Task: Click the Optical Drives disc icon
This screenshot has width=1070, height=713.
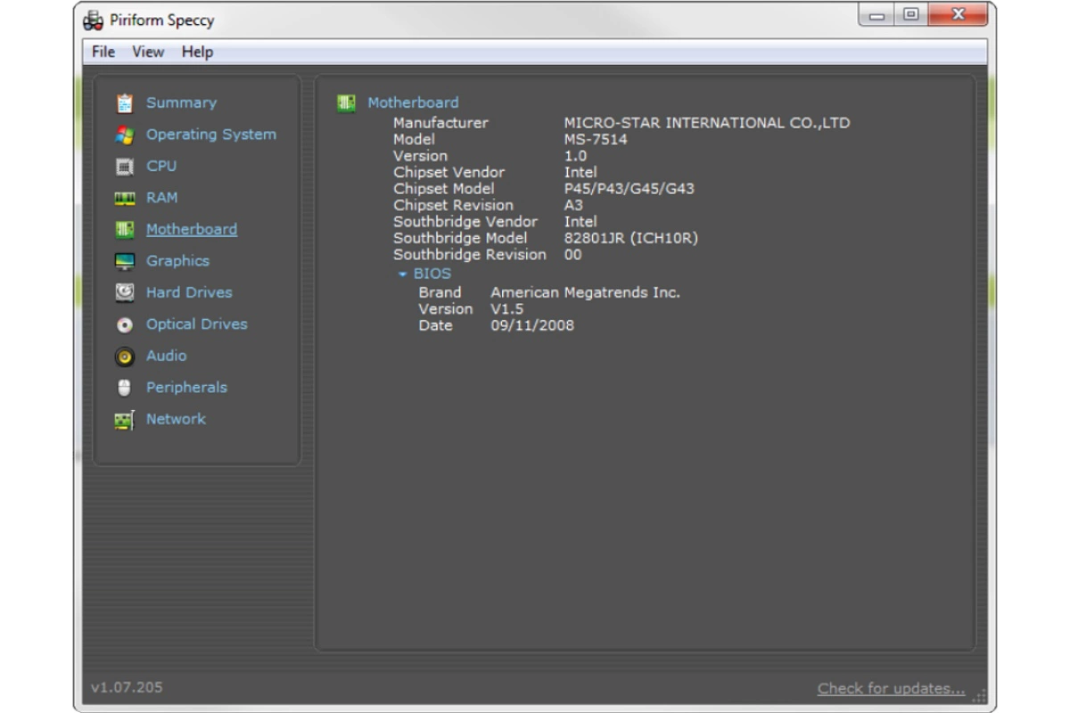Action: (x=125, y=324)
